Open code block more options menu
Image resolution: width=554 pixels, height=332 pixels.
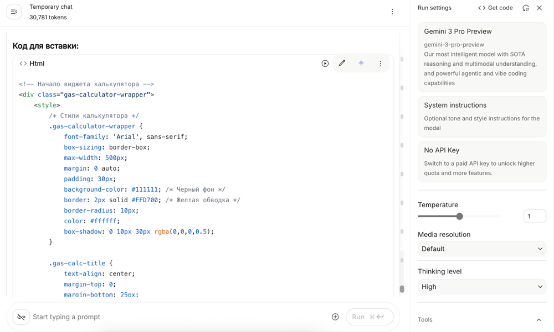tap(380, 64)
